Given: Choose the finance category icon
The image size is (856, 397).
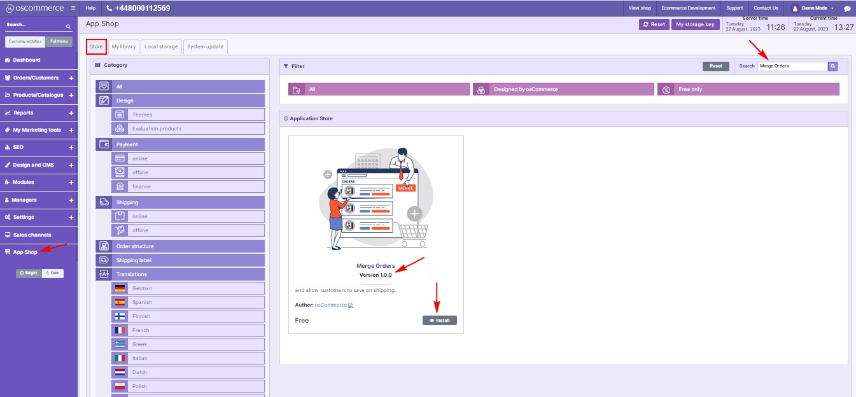Looking at the screenshot, I should click(x=120, y=186).
